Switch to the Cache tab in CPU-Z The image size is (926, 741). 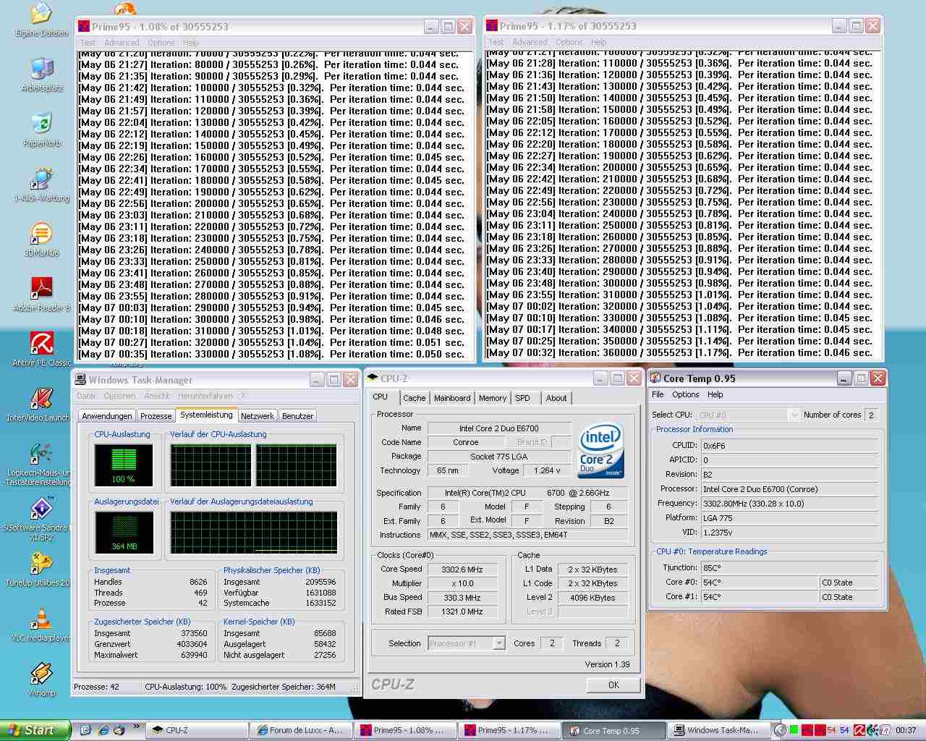click(x=415, y=398)
